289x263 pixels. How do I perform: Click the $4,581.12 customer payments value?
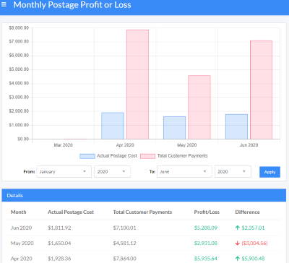(125, 243)
